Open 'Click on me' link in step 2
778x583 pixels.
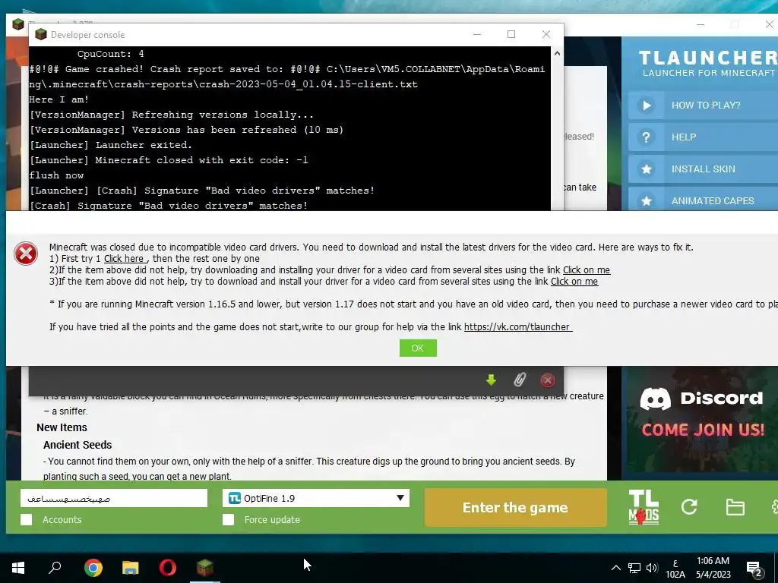[587, 269]
